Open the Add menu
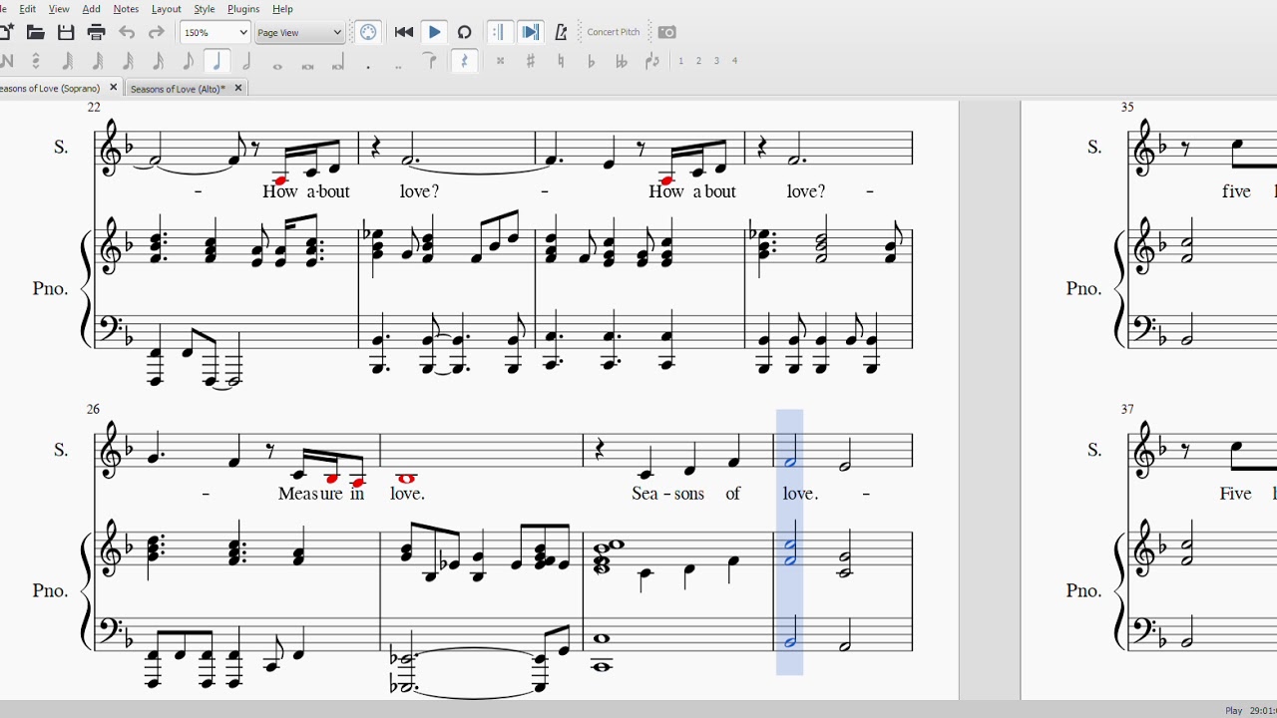 91,9
